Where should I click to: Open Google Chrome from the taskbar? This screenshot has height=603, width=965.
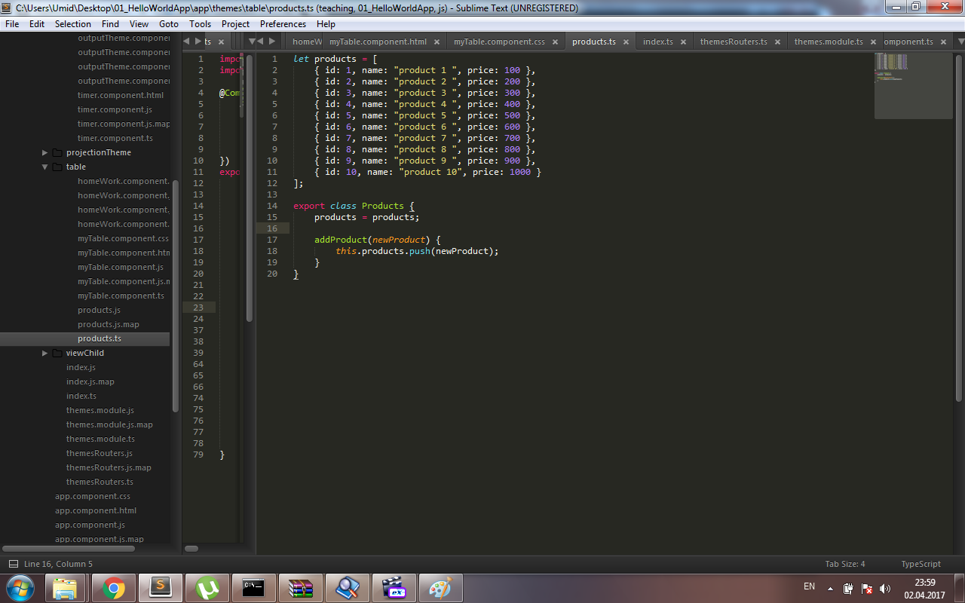tap(114, 588)
